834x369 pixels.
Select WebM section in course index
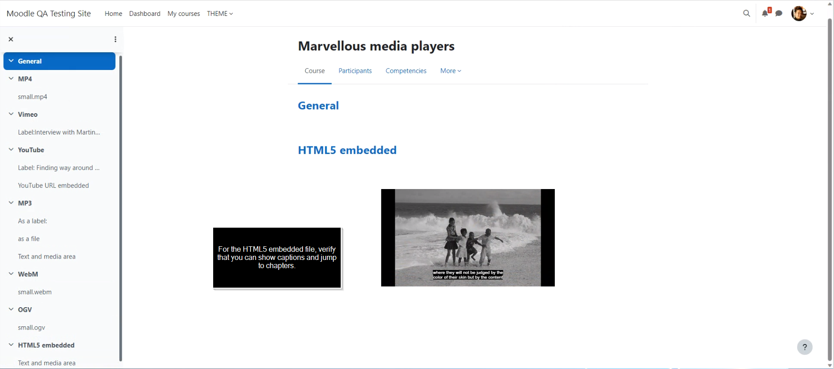(x=28, y=274)
